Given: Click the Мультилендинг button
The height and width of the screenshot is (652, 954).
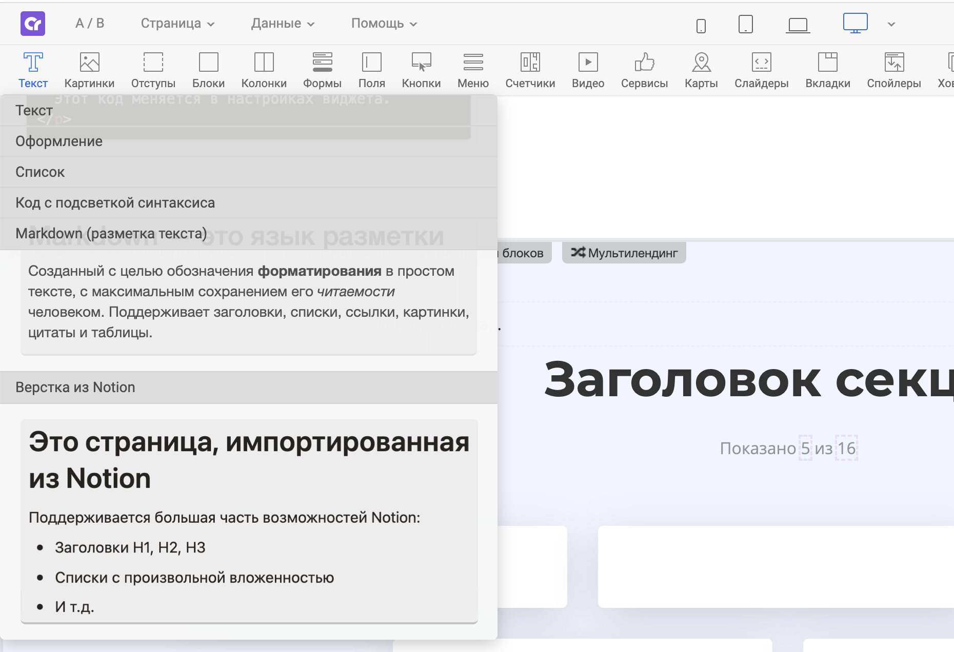Looking at the screenshot, I should [x=624, y=253].
